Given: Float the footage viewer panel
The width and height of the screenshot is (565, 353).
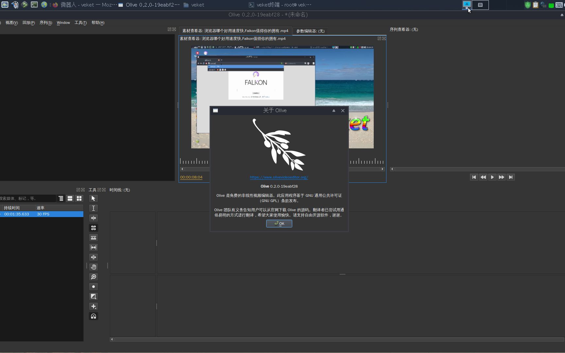Looking at the screenshot, I should click(379, 38).
